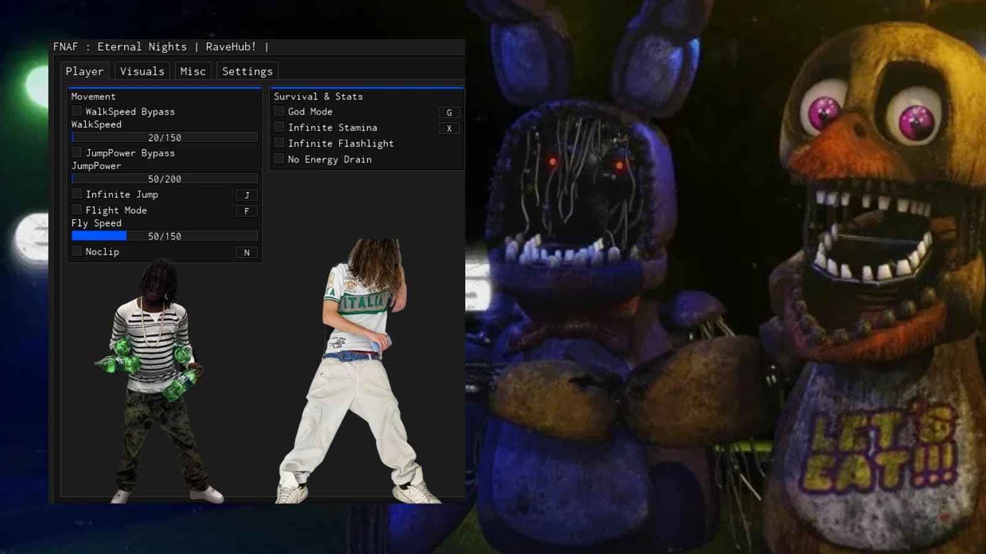The image size is (986, 554).
Task: Click the 'Movement' section header
Action: [93, 97]
